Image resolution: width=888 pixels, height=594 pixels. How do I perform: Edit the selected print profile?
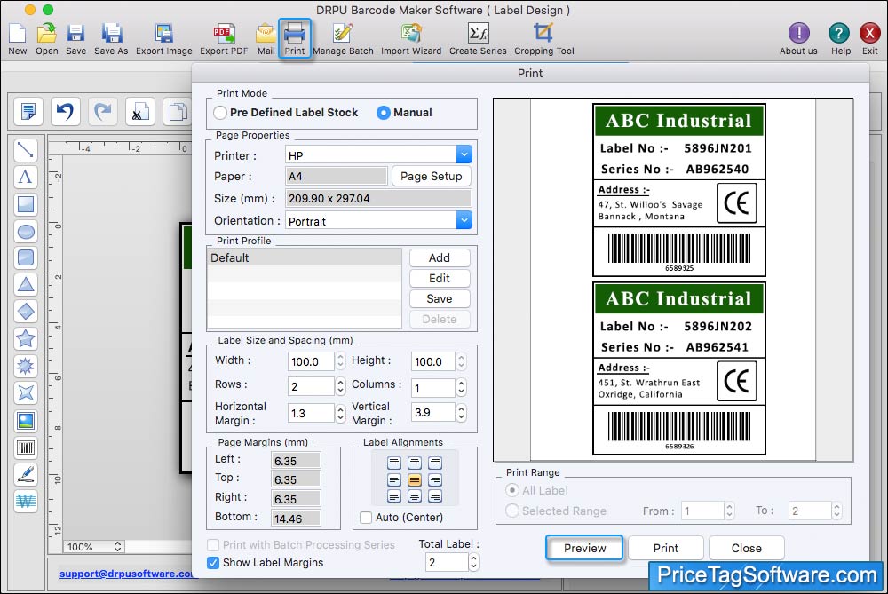[x=440, y=278]
